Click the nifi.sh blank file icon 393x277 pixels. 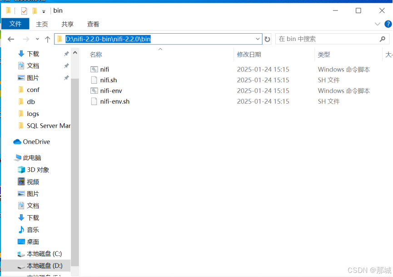[x=94, y=80]
